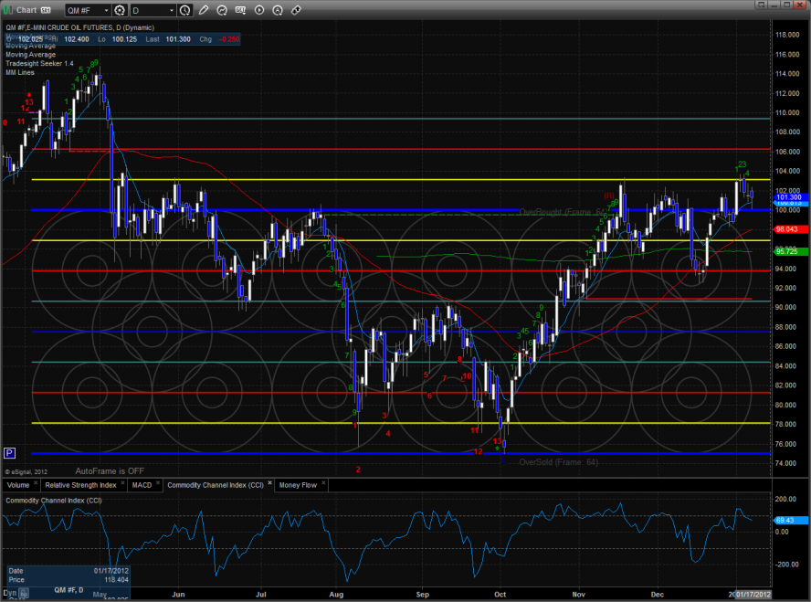
Task: Click the OverSold (Frame: 64) label
Action: point(559,462)
